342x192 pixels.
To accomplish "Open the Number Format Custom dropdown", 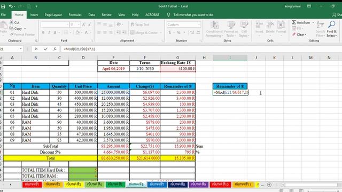I will coord(199,25).
